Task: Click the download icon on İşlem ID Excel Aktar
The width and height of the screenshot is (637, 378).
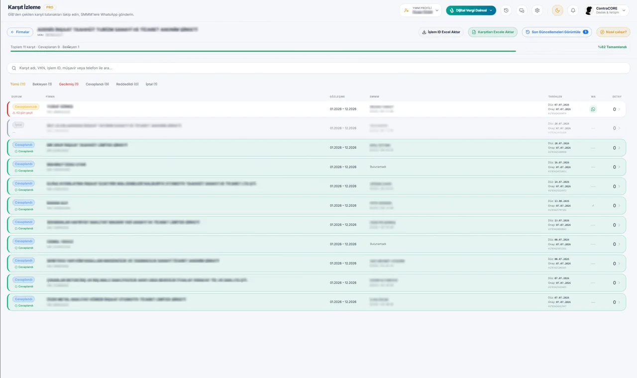Action: [424, 32]
